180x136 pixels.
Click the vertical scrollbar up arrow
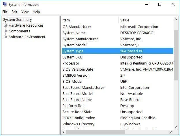tap(176, 20)
